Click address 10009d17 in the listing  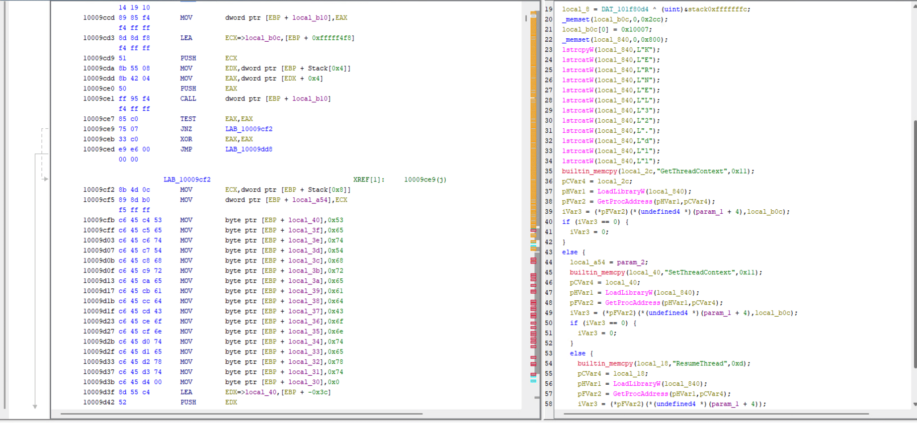pyautogui.click(x=99, y=291)
